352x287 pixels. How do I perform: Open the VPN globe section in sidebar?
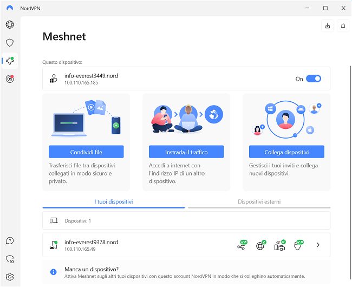[x=10, y=24]
